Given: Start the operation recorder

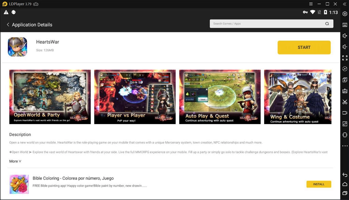Looking at the screenshot, I should (x=345, y=69).
